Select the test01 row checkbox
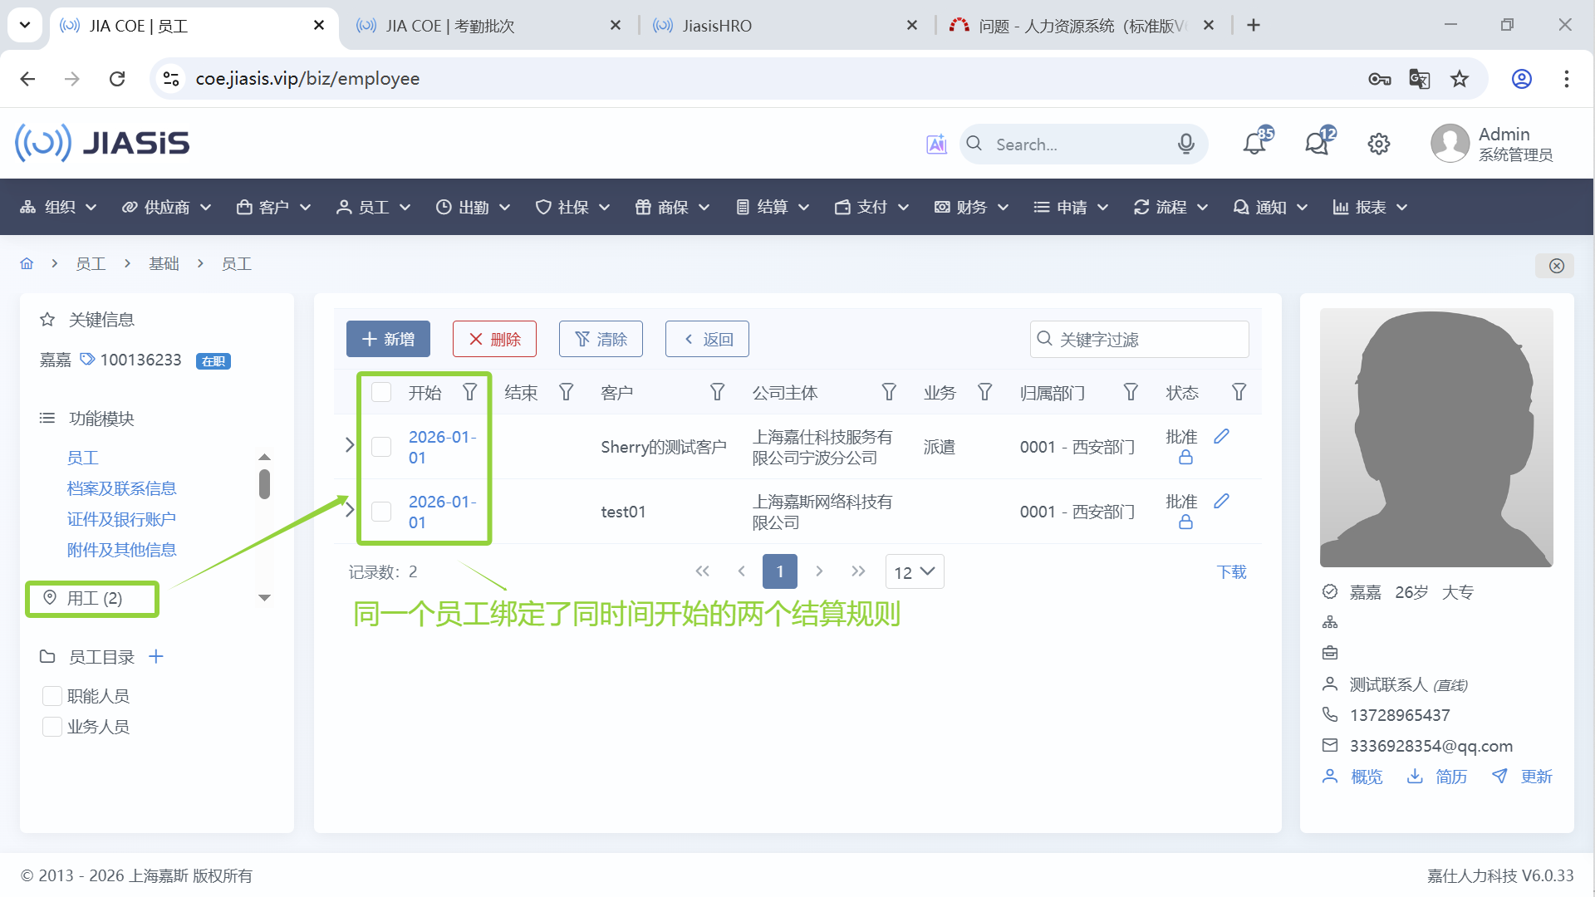The image size is (1595, 897). click(381, 512)
